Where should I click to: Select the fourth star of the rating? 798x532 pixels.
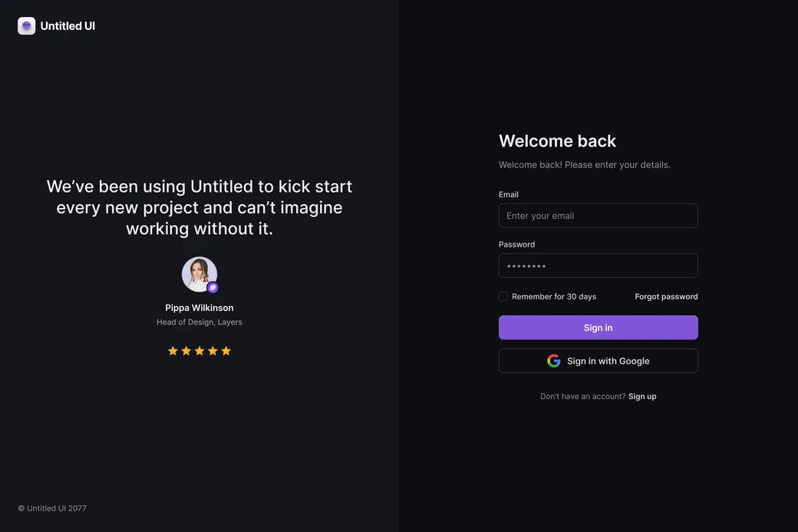[x=212, y=350]
